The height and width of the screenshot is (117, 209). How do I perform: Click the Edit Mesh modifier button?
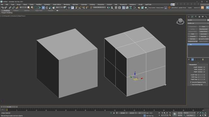(193, 39)
